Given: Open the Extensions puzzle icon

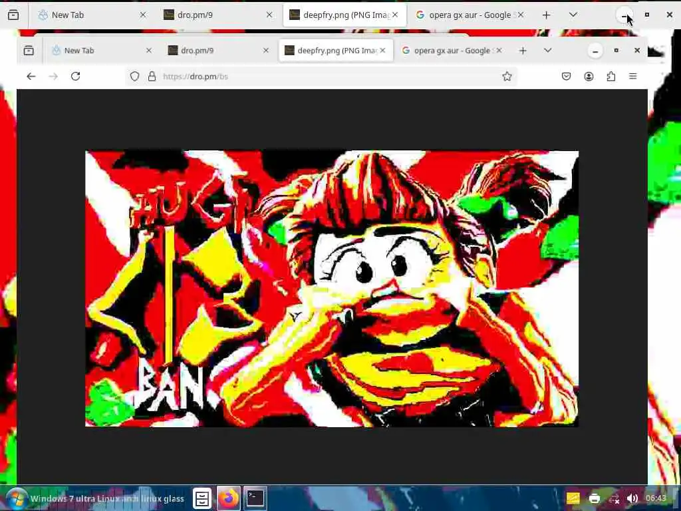Looking at the screenshot, I should [x=611, y=77].
